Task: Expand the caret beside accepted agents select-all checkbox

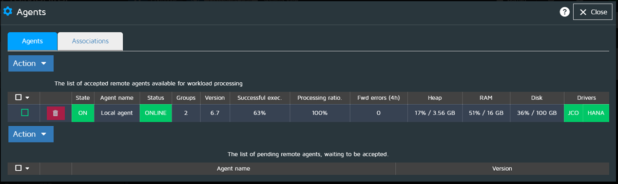Action: tap(27, 98)
